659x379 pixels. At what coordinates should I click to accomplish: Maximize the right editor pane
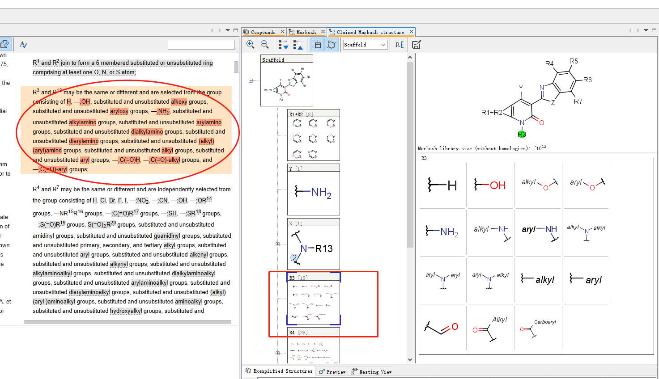tap(654, 30)
